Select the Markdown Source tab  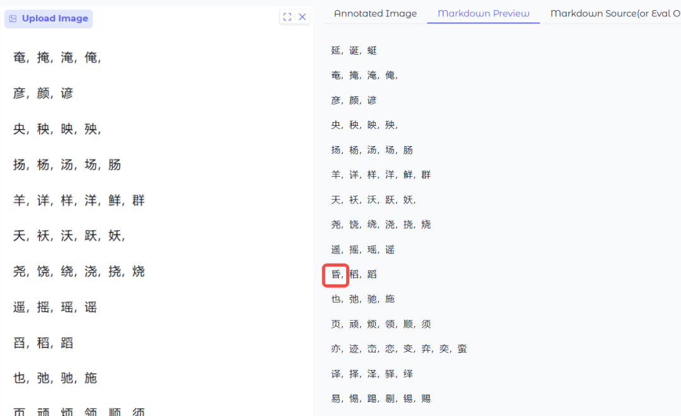[x=615, y=13]
